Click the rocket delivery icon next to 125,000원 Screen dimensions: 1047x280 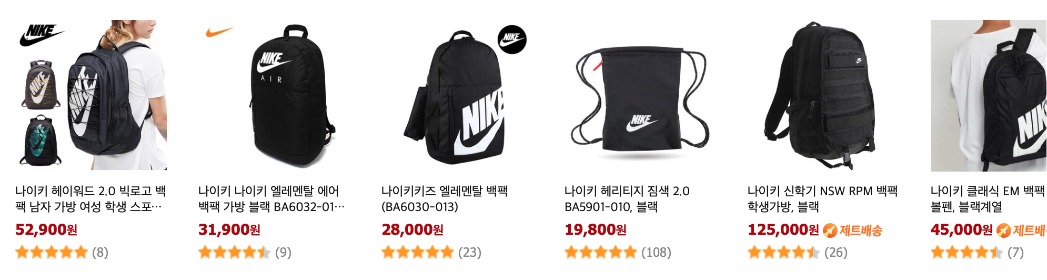pyautogui.click(x=830, y=231)
